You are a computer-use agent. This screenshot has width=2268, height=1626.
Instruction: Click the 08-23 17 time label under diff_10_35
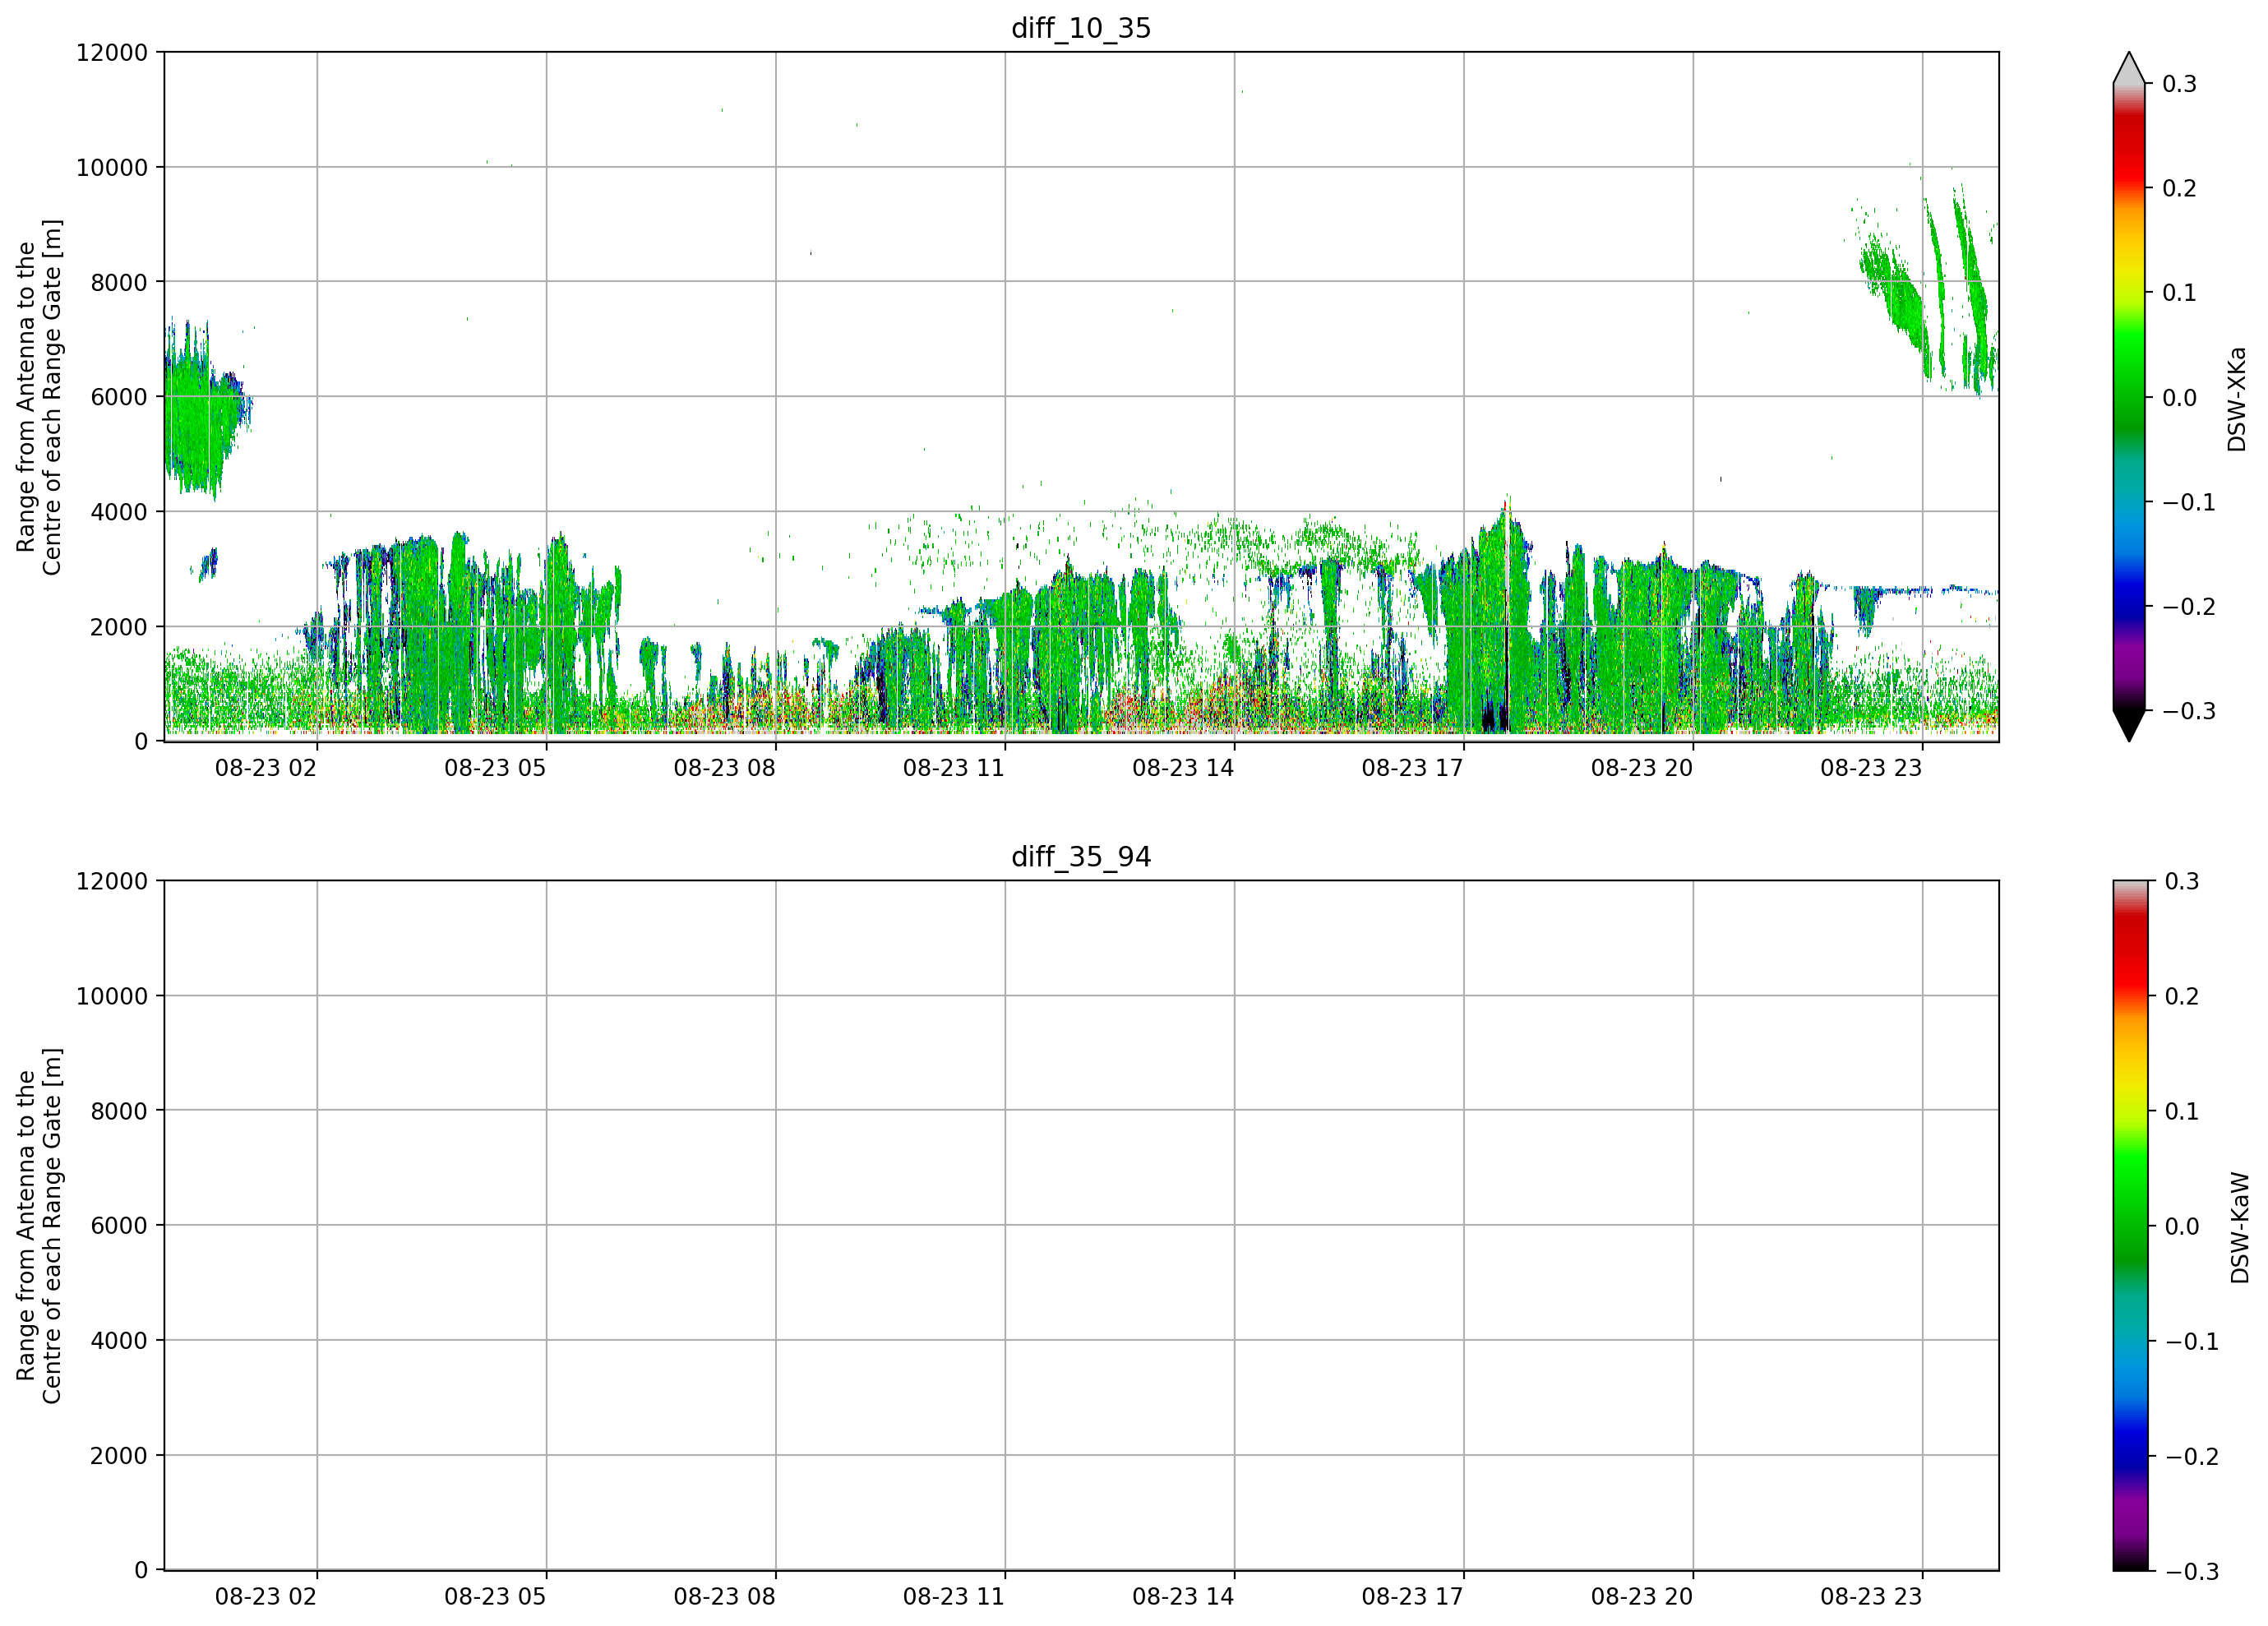(x=1412, y=768)
